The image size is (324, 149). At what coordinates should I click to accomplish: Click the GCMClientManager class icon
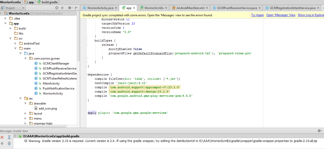(36, 63)
